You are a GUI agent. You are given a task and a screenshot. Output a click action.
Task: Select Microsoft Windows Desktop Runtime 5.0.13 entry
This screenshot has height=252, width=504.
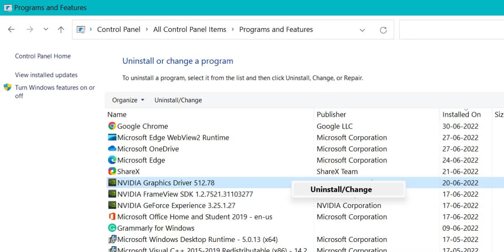point(197,239)
